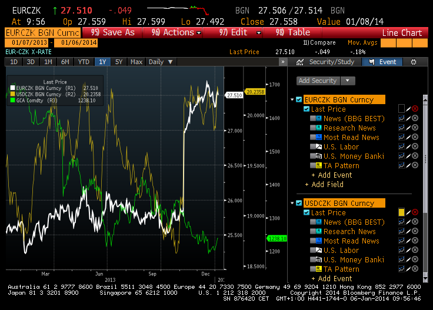Click Add Field under EURCZK

[324, 184]
